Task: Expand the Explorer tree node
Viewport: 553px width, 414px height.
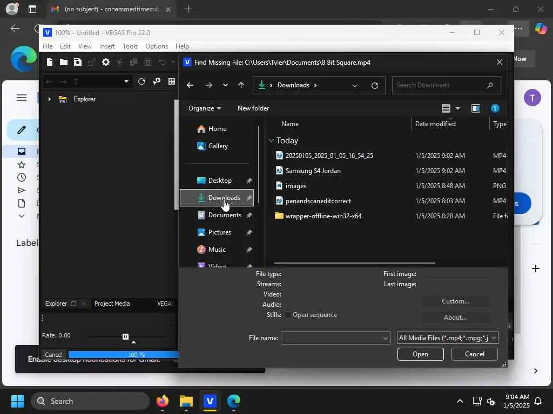Action: [49, 100]
